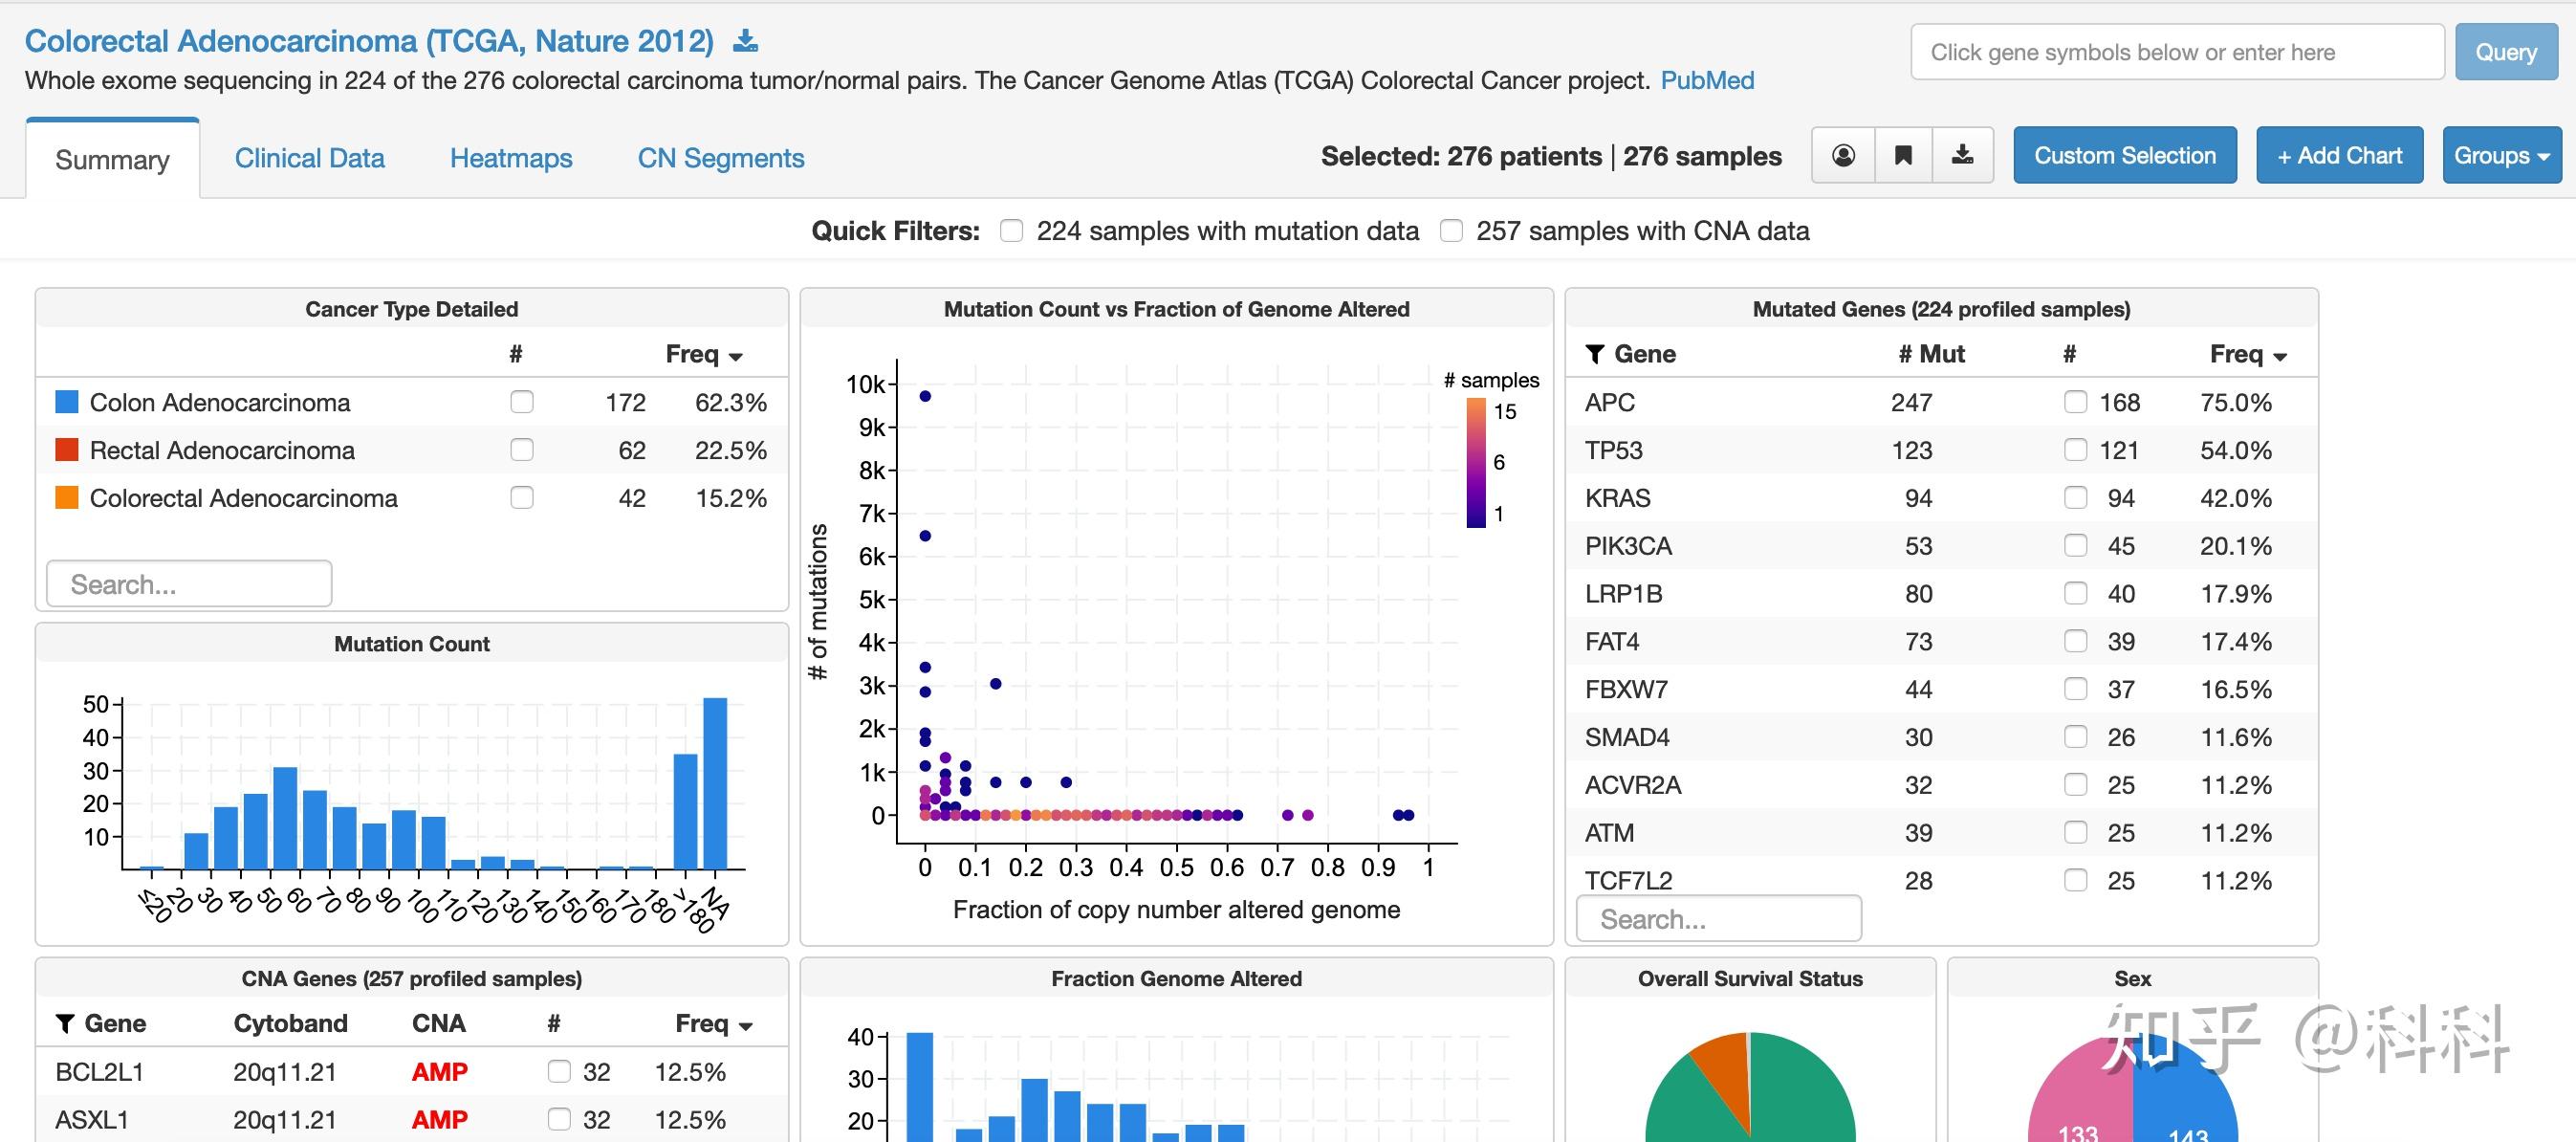
Task: Click the Mutation Count chart title
Action: click(x=412, y=644)
